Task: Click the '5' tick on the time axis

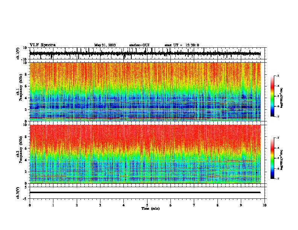Action: (x=147, y=205)
